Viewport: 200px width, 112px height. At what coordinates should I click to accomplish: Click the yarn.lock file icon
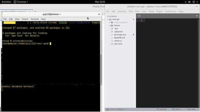112,44
